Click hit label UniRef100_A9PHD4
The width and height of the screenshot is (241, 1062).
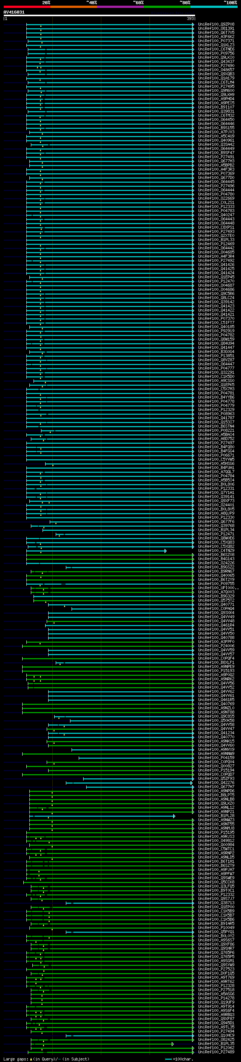216,99
